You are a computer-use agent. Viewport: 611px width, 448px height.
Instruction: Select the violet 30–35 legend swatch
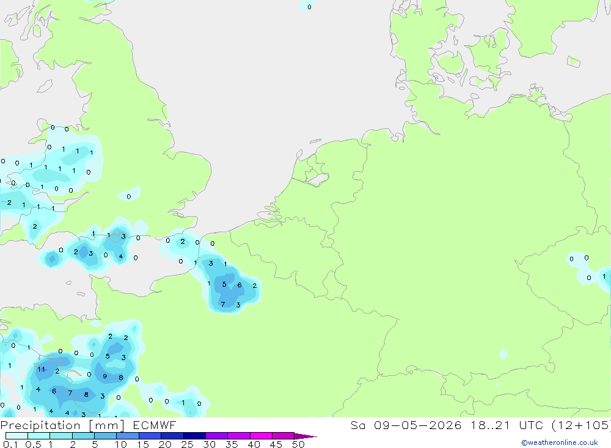click(x=217, y=436)
